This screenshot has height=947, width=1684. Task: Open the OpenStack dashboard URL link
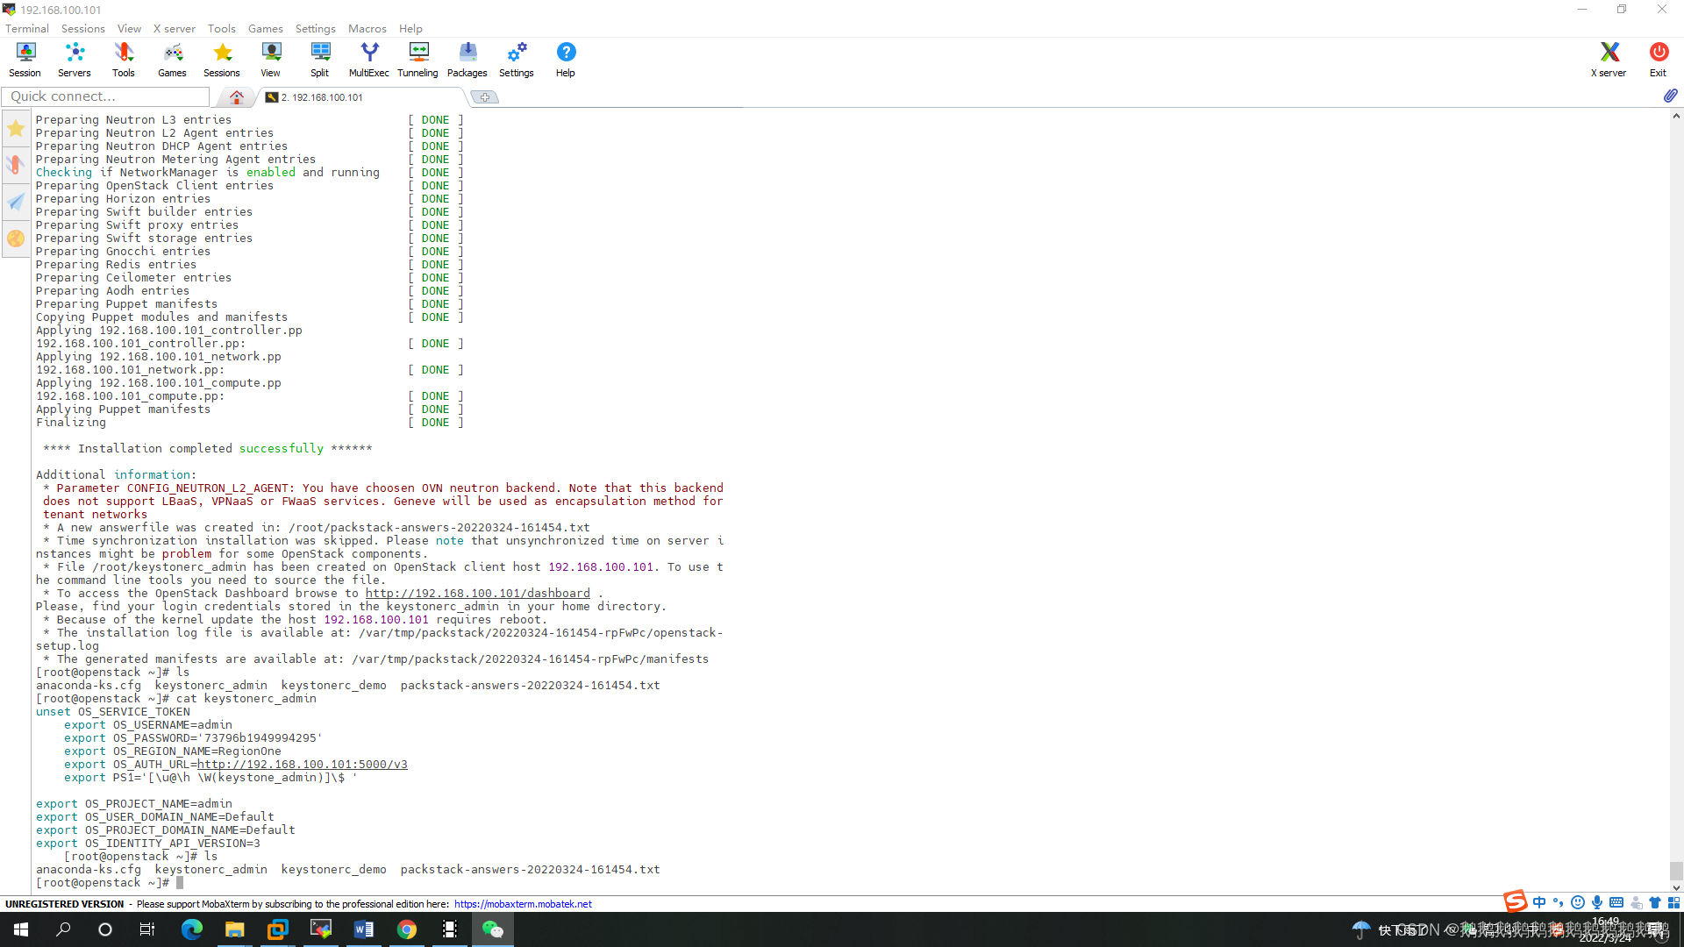click(x=478, y=593)
